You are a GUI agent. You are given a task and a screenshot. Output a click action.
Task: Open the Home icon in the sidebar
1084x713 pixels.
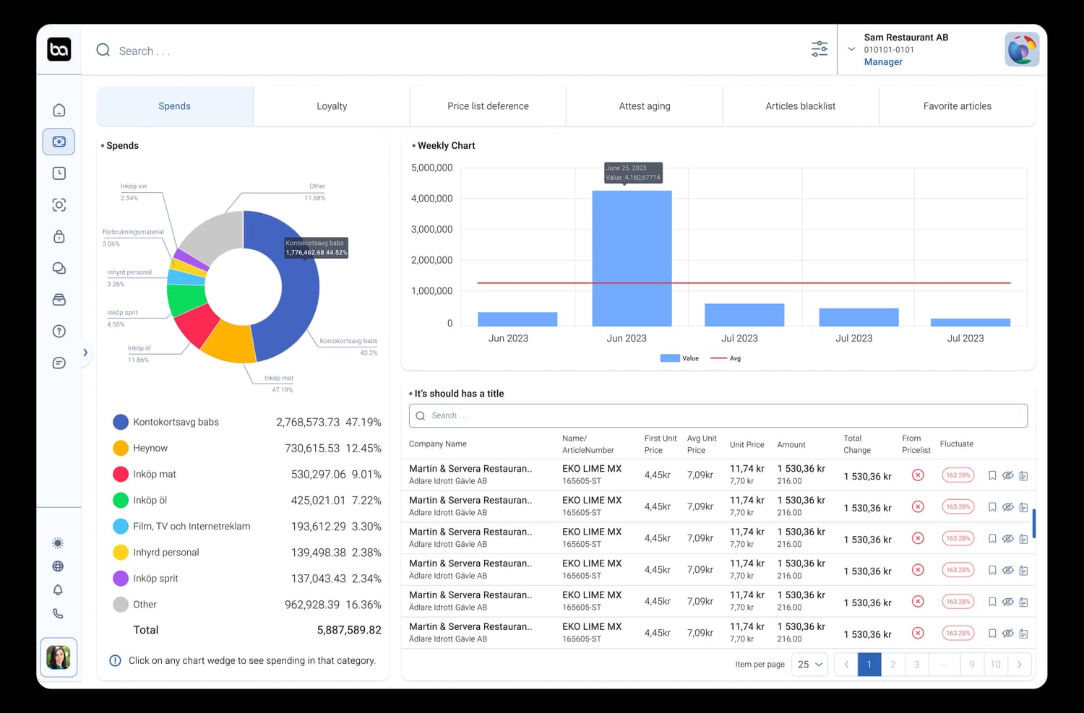[x=59, y=110]
